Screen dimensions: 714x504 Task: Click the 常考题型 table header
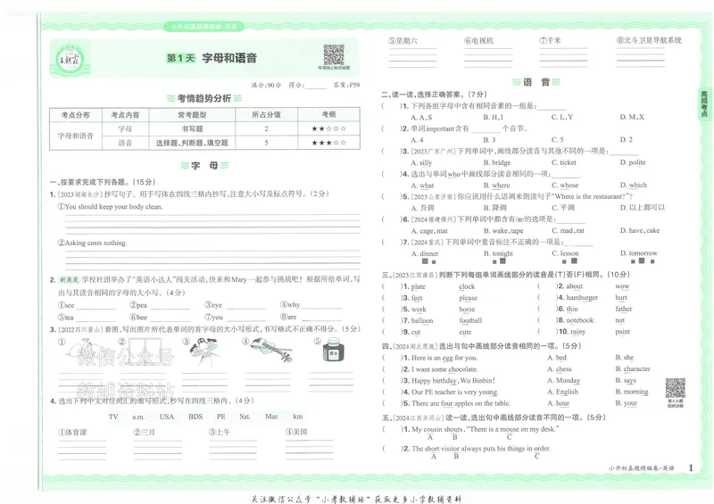click(x=192, y=115)
